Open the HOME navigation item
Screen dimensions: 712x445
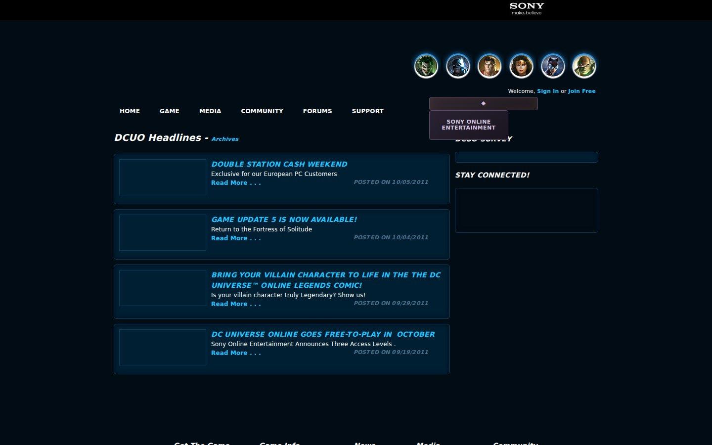(x=130, y=111)
